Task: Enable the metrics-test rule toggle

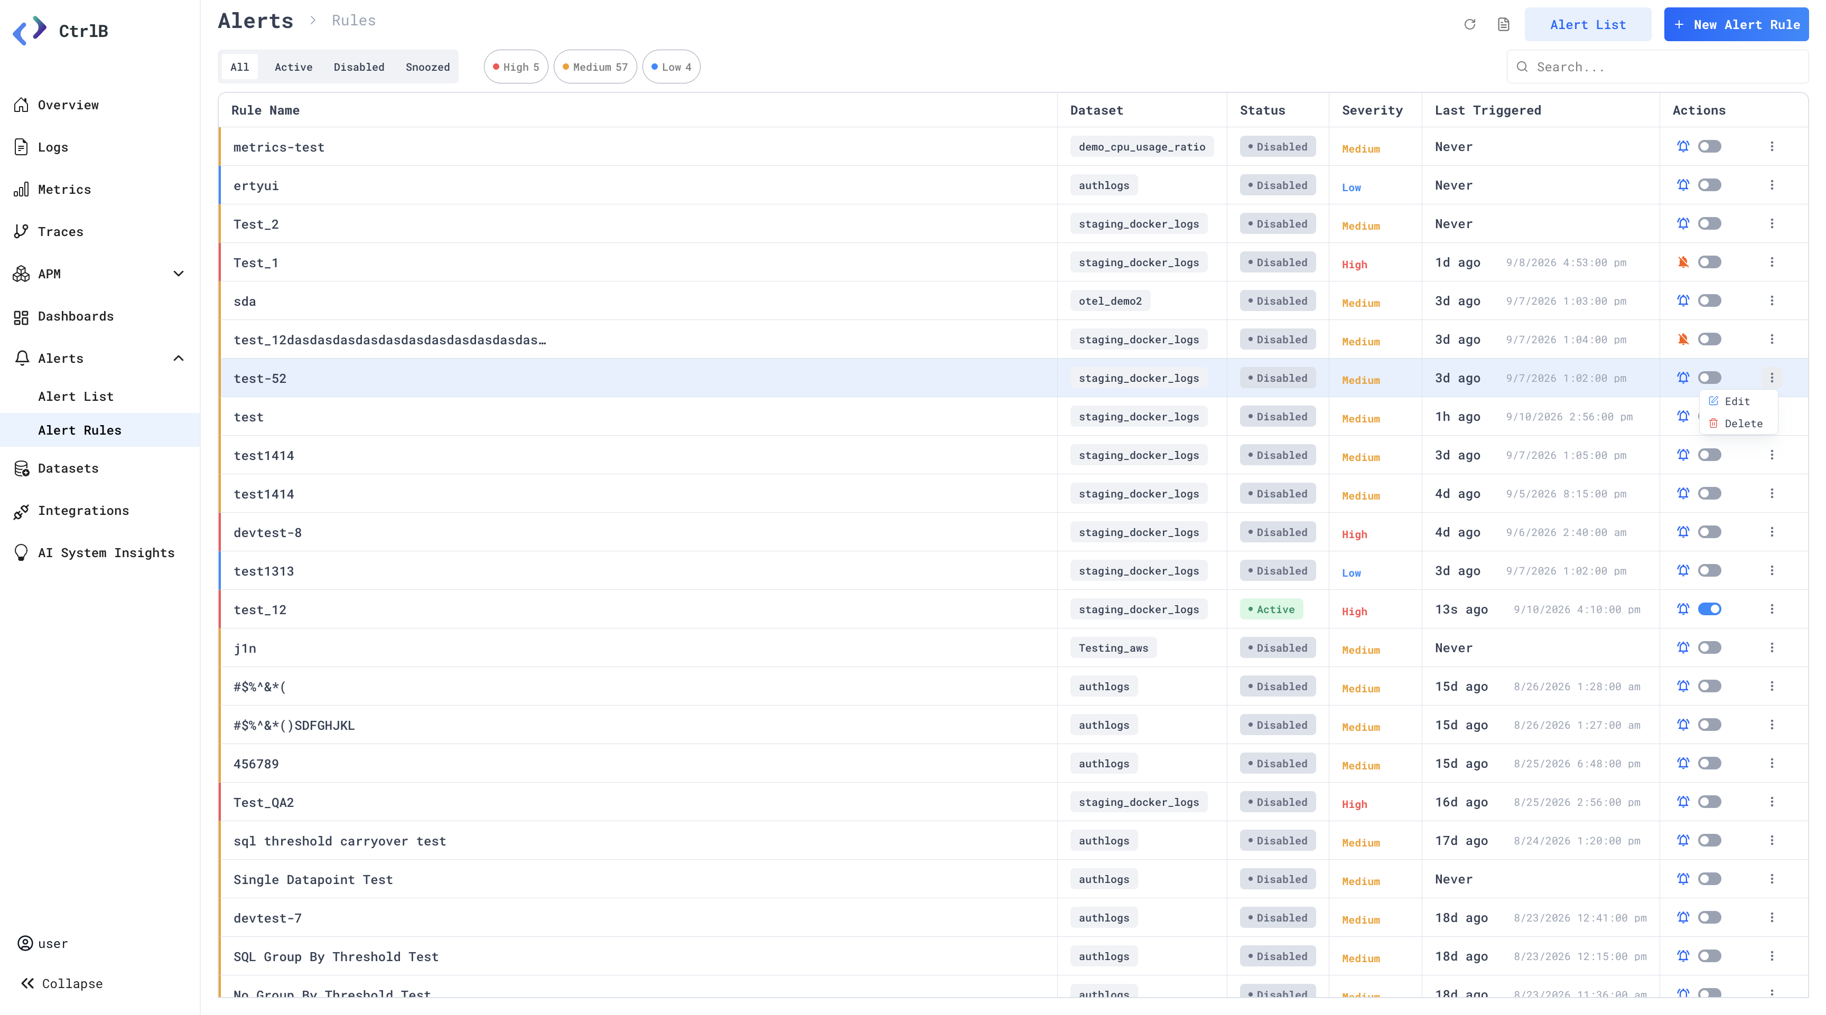Action: click(x=1709, y=147)
